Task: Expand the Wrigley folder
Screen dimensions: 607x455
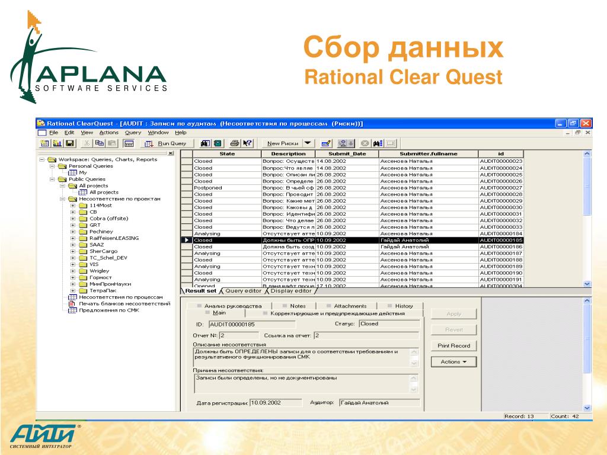Action: 73,271
